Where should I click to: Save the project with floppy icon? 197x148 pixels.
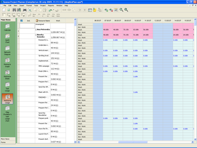pyautogui.click(x=14, y=10)
